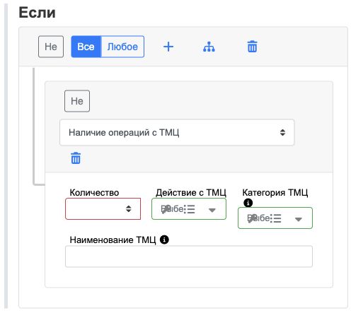This screenshot has height=313, width=363.
Task: Click the "Количество" label
Action: (94, 193)
